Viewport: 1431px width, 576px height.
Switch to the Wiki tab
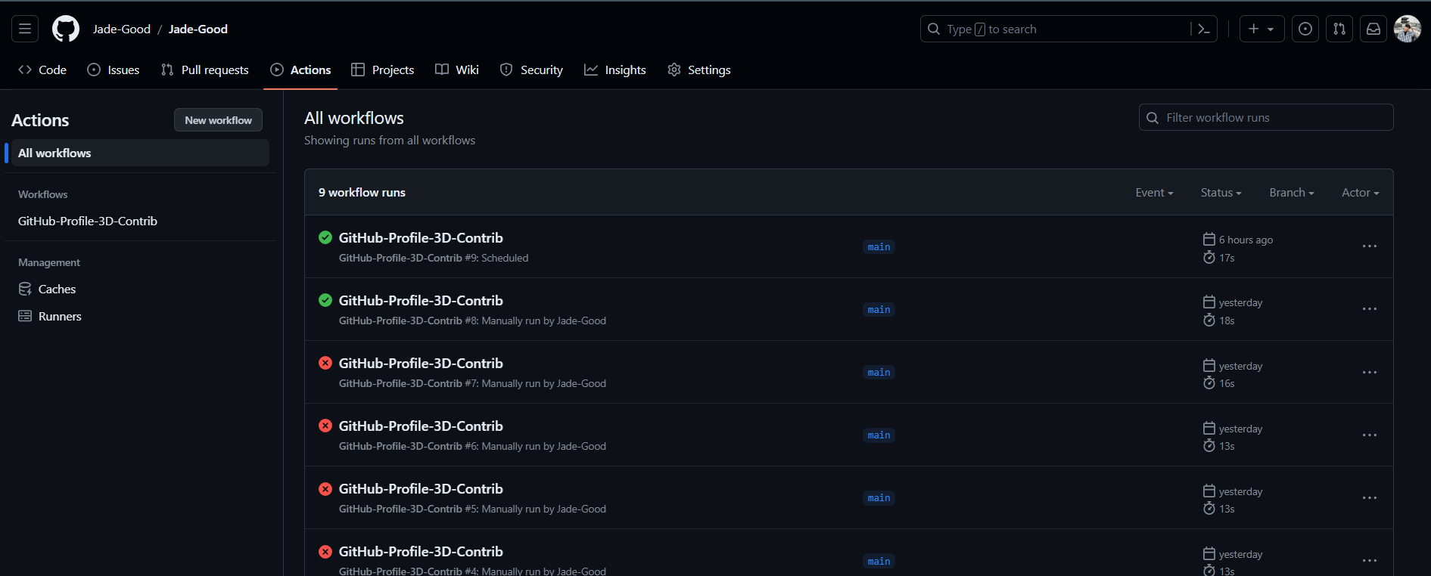457,70
